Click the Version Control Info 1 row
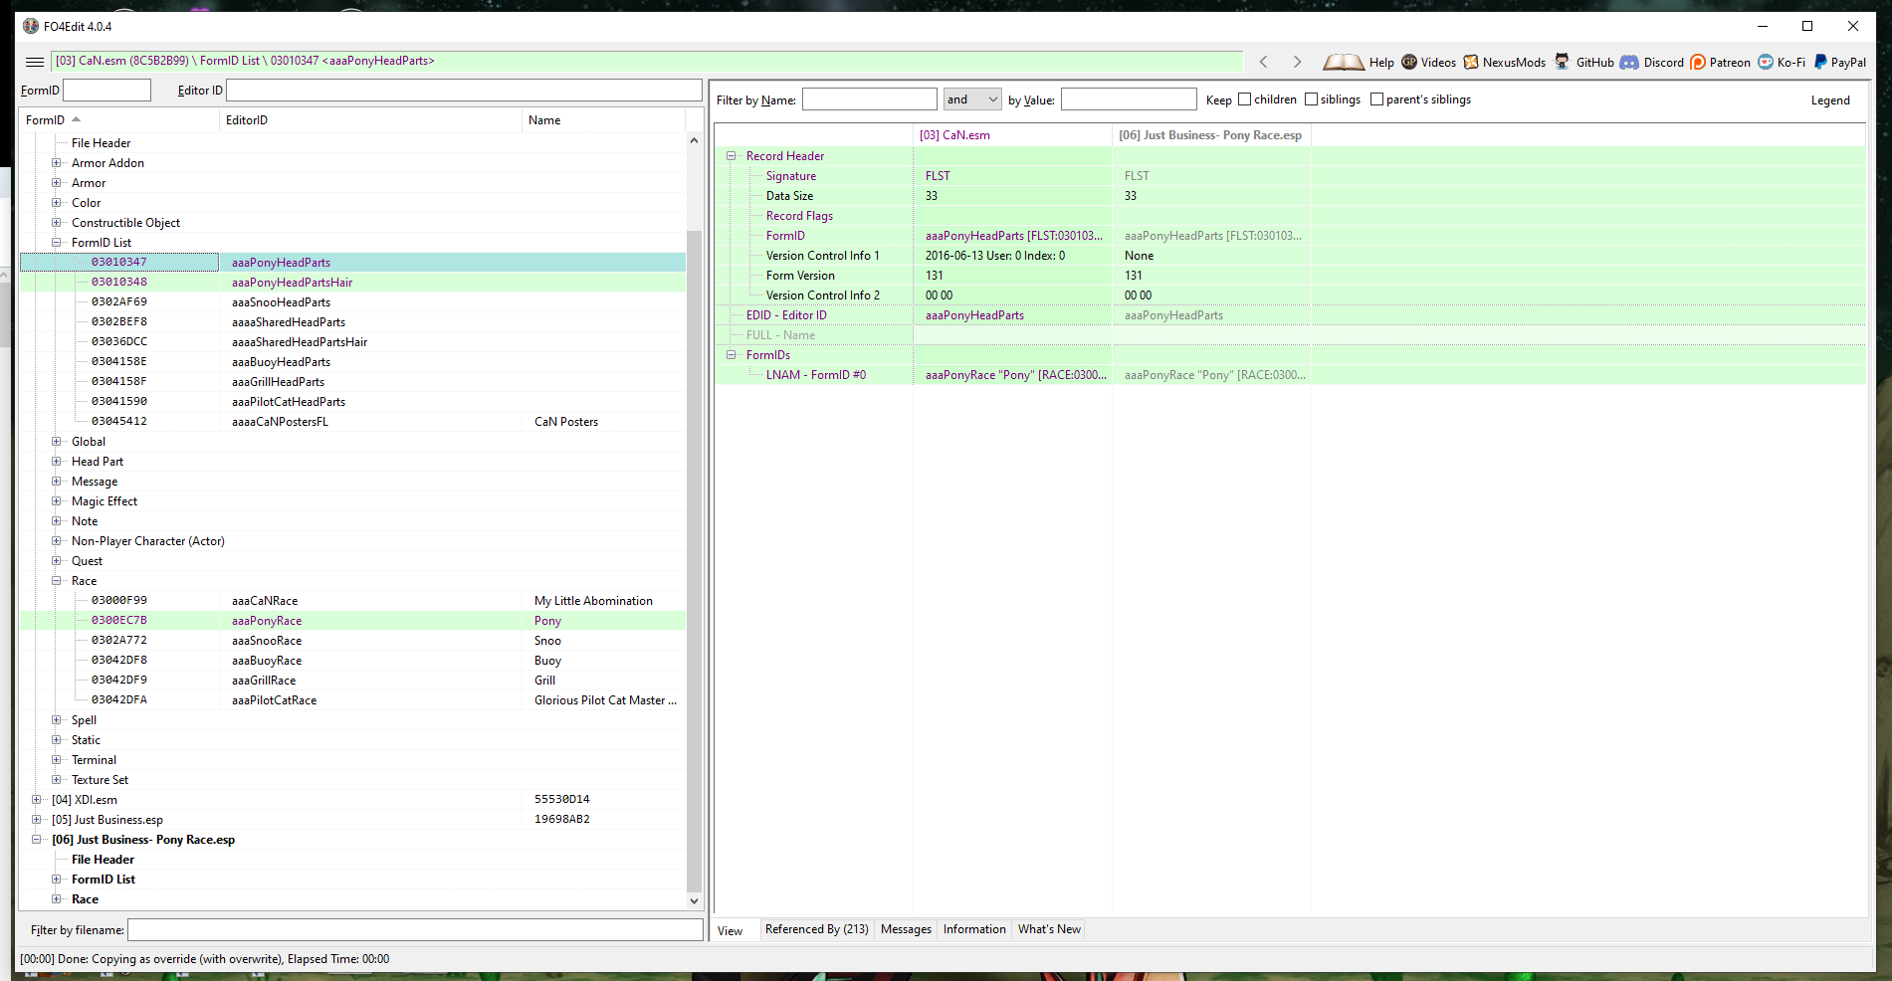1892x981 pixels. coord(1290,256)
